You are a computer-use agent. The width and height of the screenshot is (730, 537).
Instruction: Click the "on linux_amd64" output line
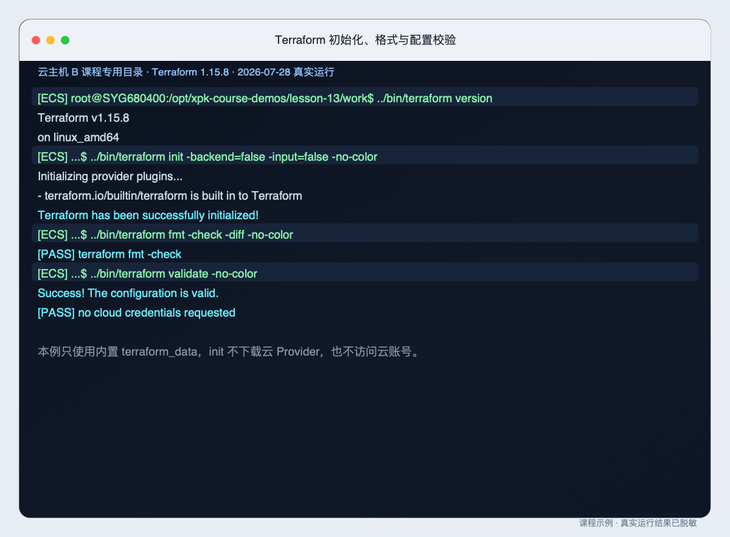[x=78, y=137]
